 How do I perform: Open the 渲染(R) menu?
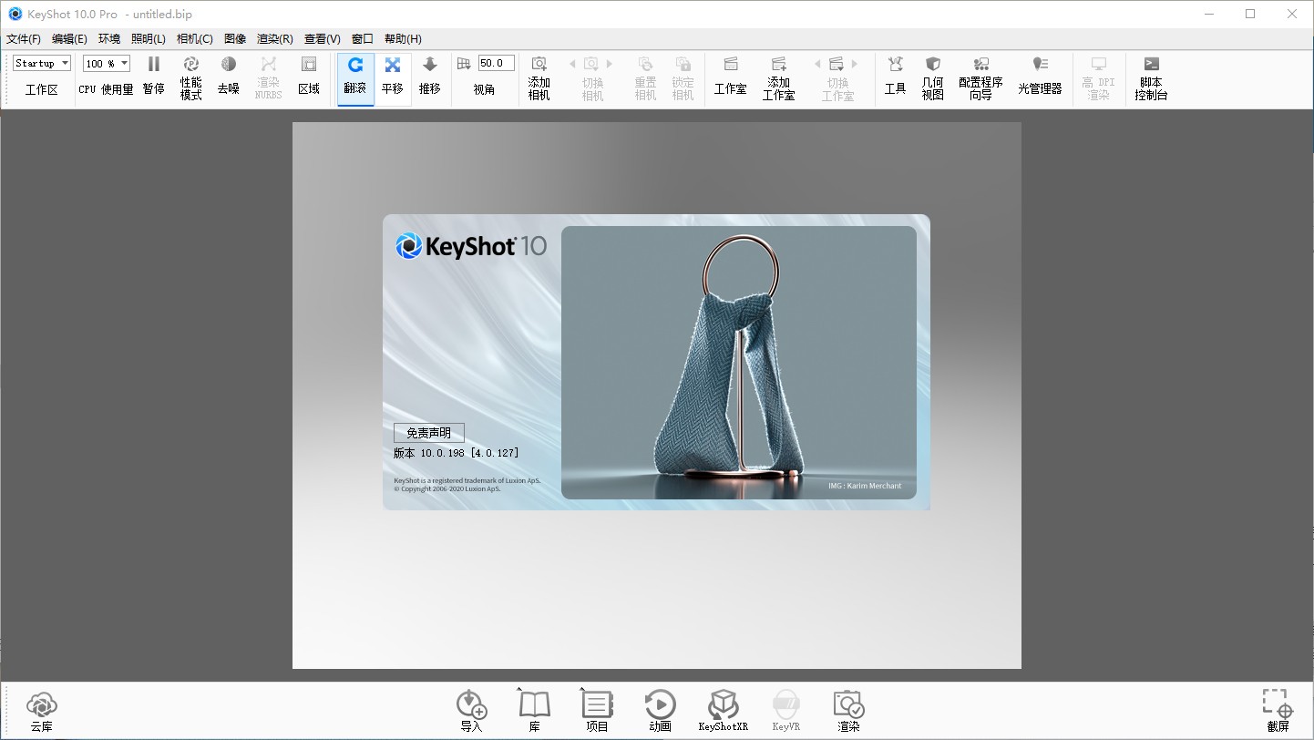272,39
